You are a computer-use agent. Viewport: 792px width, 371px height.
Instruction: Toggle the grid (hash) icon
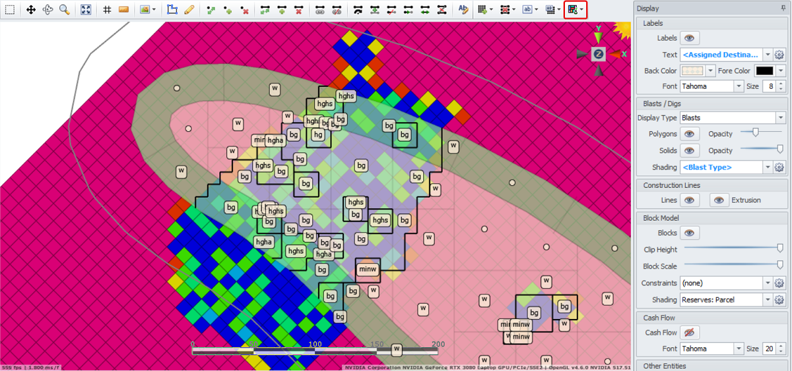tap(107, 10)
